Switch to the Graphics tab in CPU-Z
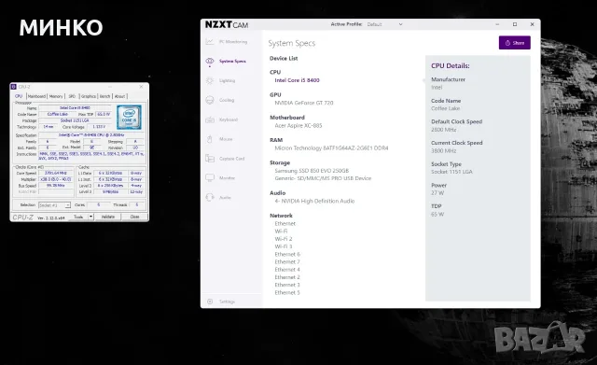This screenshot has height=365, width=597. tap(89, 96)
